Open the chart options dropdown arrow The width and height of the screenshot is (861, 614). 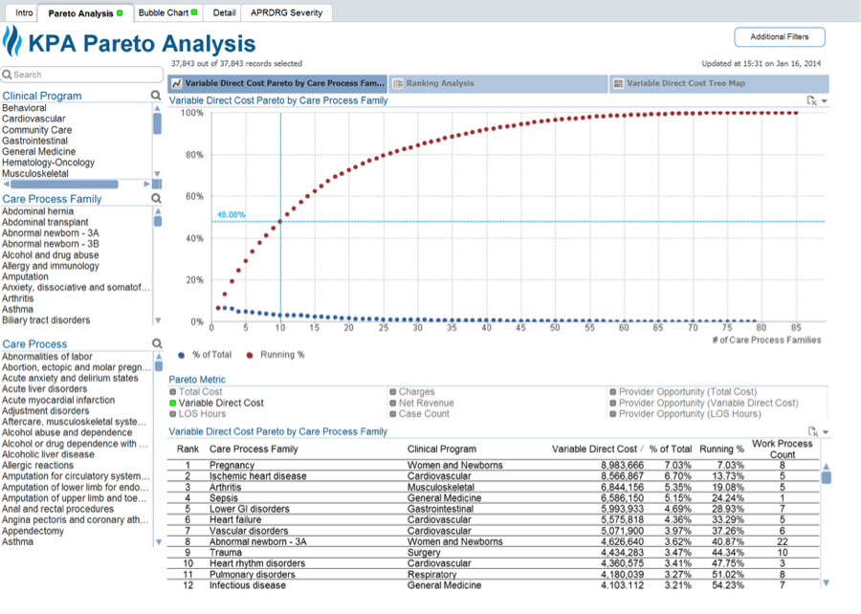824,100
